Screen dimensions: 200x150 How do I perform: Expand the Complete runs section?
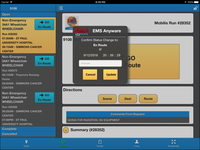pyautogui.click(x=28, y=129)
